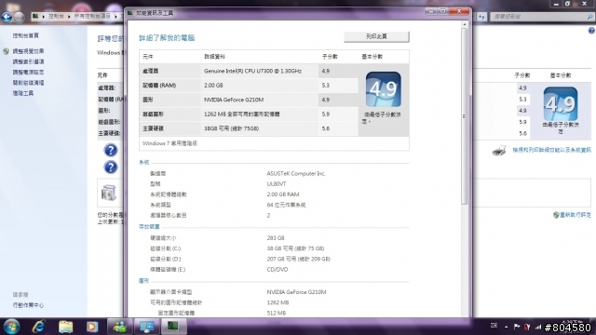The width and height of the screenshot is (596, 335).
Task: Open 調整電源設定 sidebar link
Action: coord(28,72)
